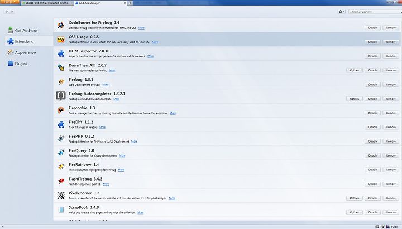Viewport: 402px width, 229px height.
Task: Select the Extensions category
Action: coord(28,41)
